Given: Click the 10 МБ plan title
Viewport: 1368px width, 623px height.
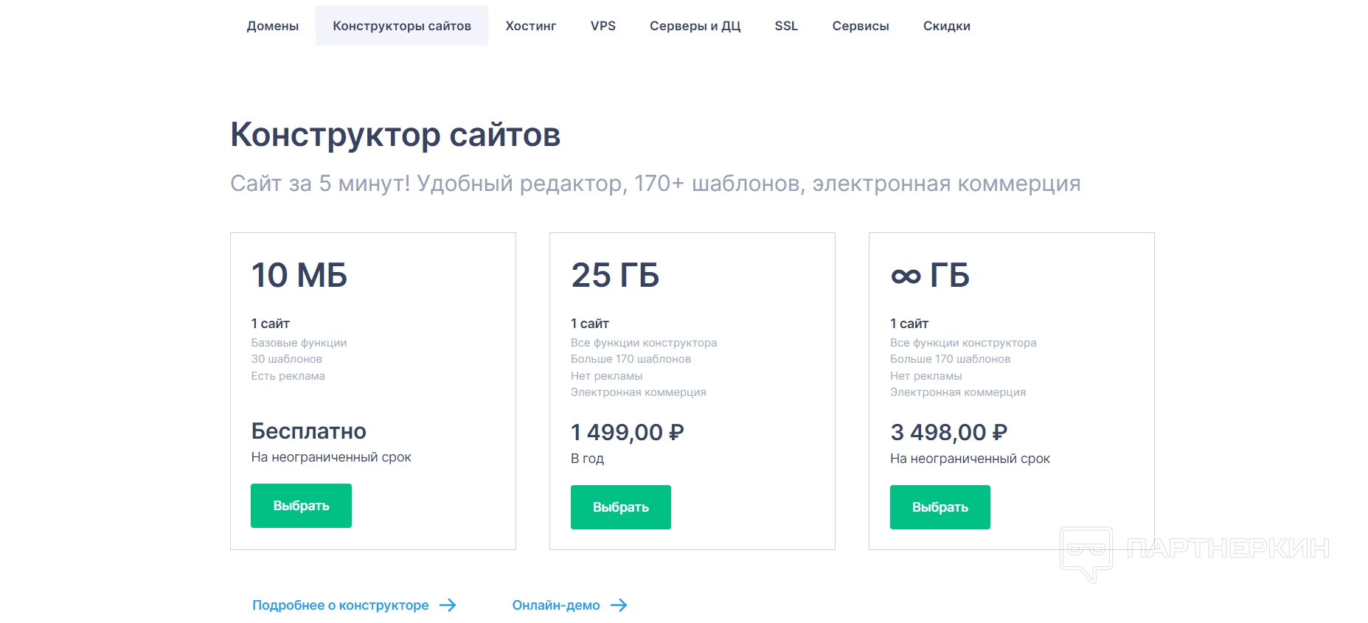Looking at the screenshot, I should 299,275.
